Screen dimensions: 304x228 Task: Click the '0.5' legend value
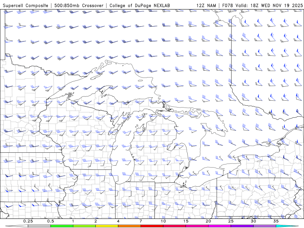click(51, 221)
